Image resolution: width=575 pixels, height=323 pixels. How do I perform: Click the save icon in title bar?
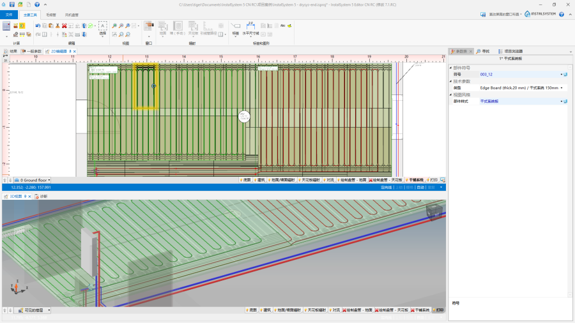(x=11, y=4)
